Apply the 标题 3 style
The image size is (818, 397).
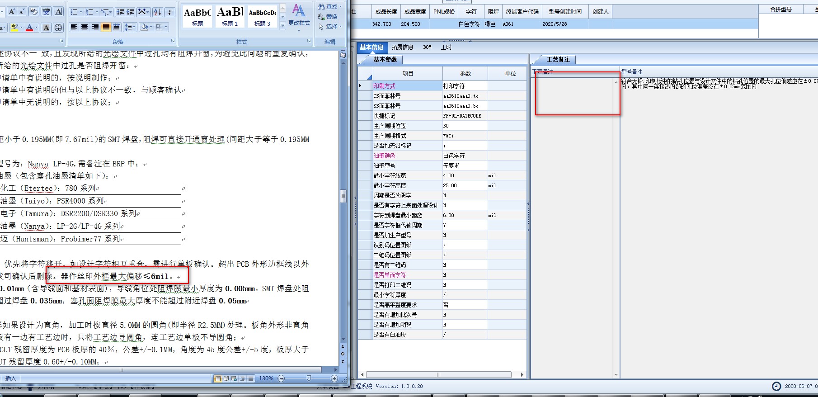click(262, 16)
